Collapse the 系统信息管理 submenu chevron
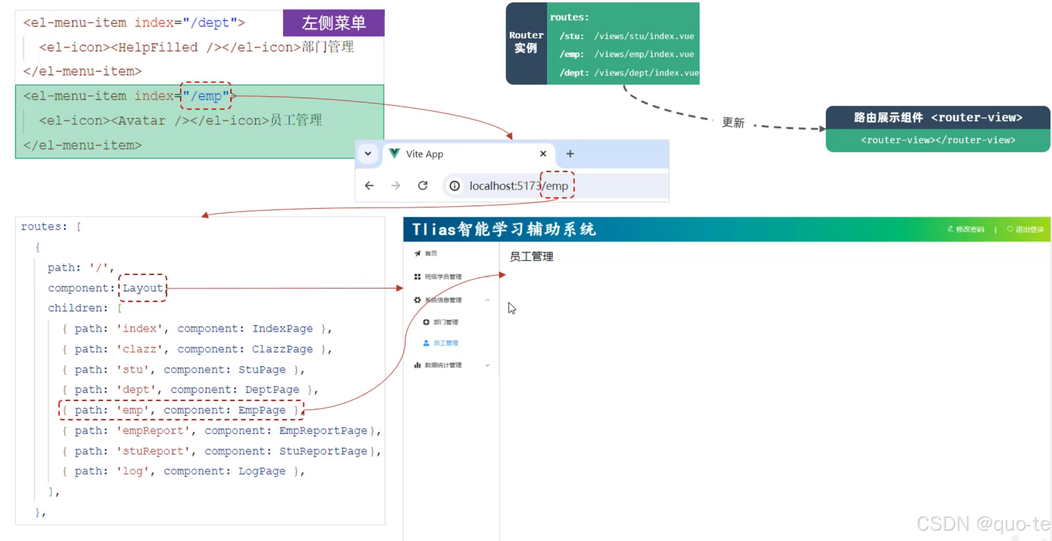1052x541 pixels. [x=488, y=300]
